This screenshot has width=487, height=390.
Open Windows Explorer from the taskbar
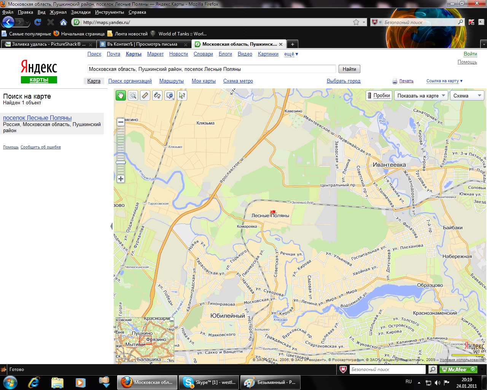[x=57, y=382]
